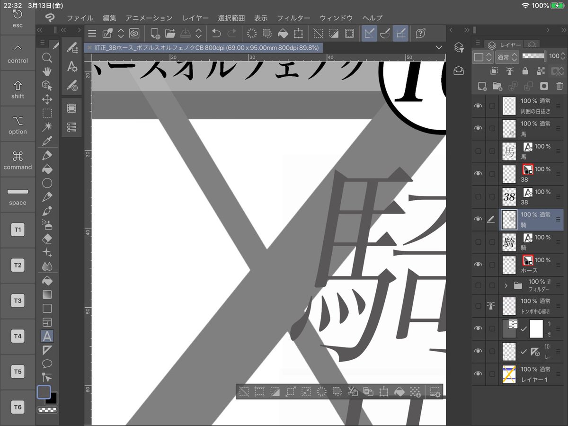Screen dimensions: 568x426
Task: Show the トンボ中心線 layer
Action: pos(478,305)
